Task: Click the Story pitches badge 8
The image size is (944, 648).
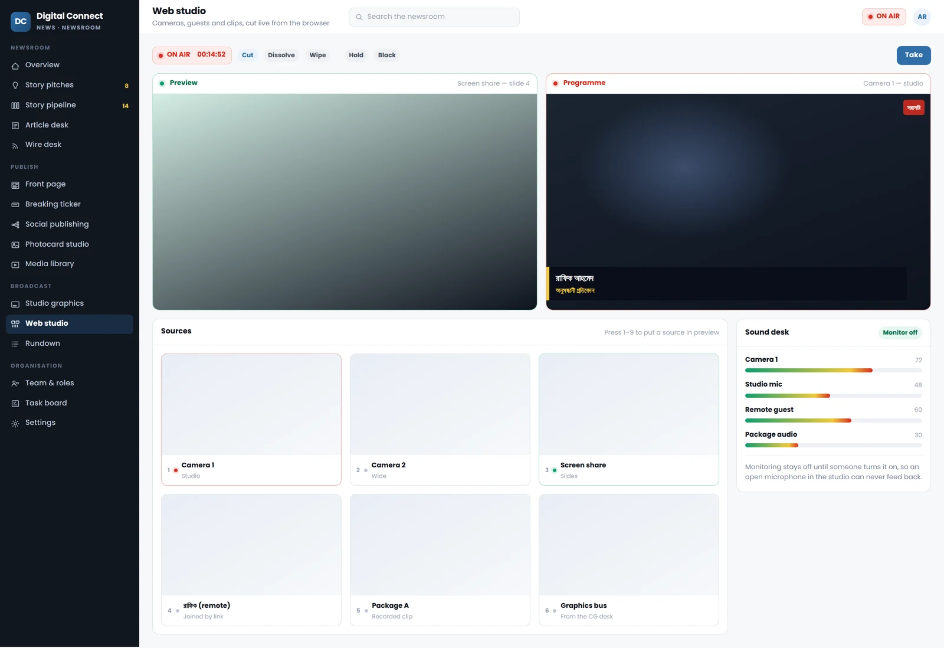Action: click(126, 86)
